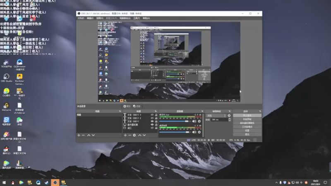Open source properties gear in sources toolbar
This screenshot has height=186, width=331.
[134, 135]
